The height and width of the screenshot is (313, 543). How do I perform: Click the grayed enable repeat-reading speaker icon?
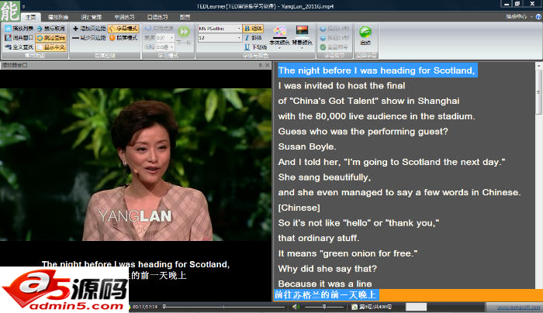click(148, 29)
